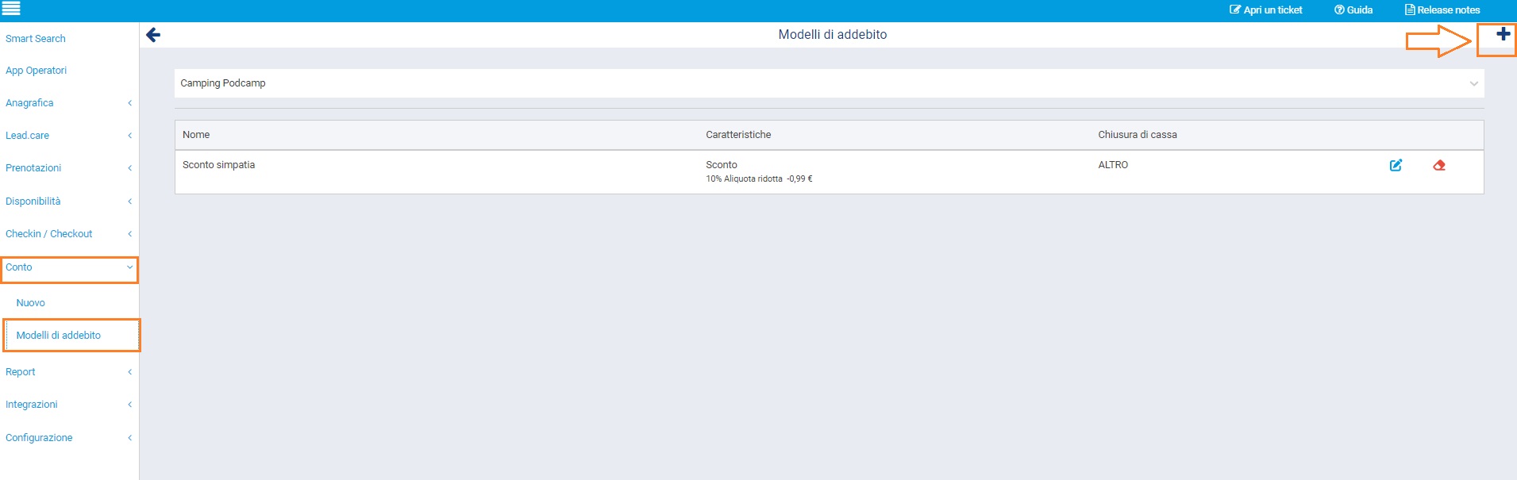Go to App Operatori

tap(37, 71)
